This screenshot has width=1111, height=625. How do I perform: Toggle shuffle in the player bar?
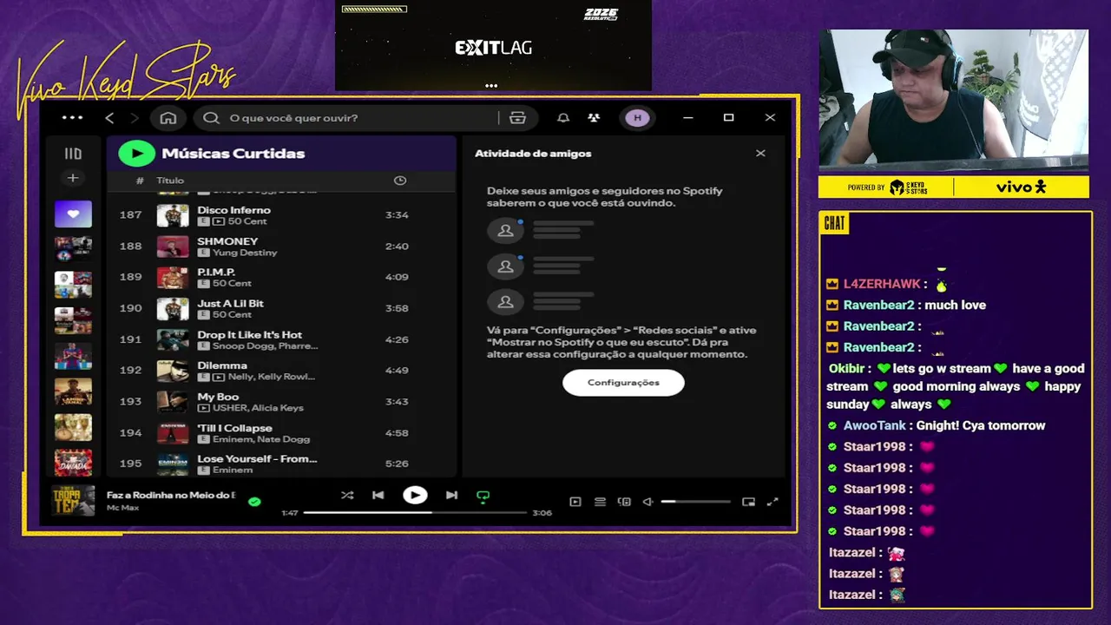pos(347,496)
